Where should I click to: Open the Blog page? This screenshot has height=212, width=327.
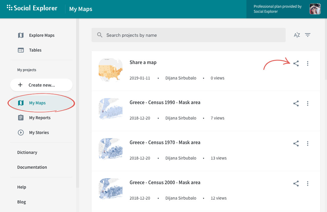(21, 202)
